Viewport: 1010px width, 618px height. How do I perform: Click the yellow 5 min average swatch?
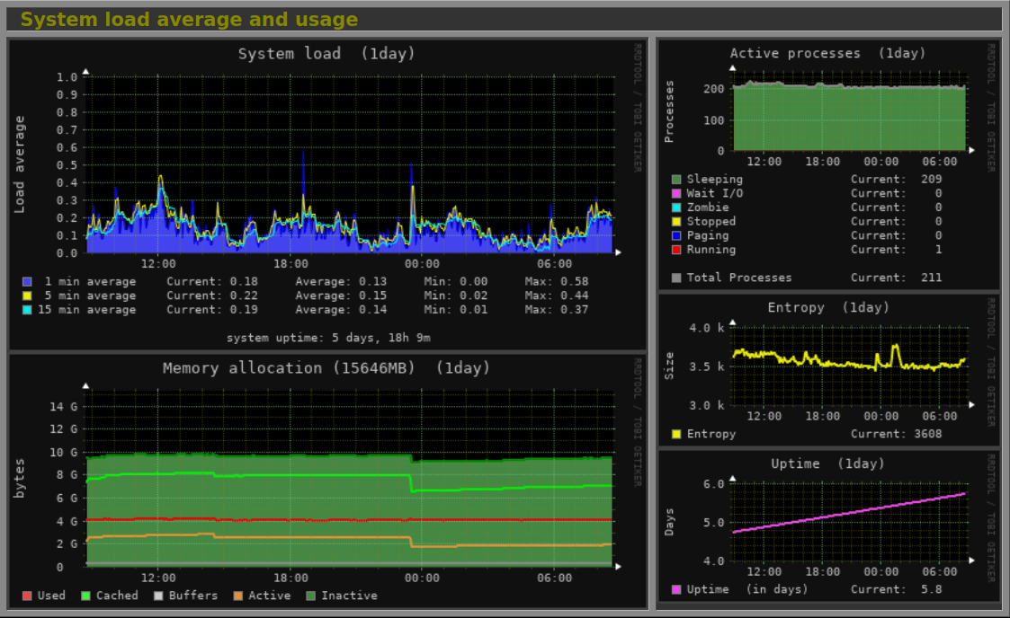point(27,296)
